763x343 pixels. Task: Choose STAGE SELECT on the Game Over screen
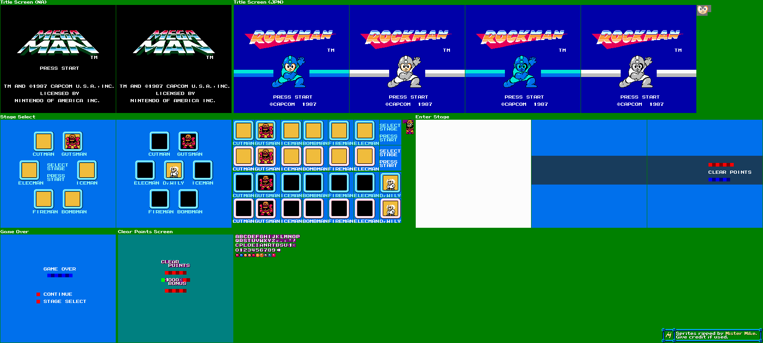point(65,302)
